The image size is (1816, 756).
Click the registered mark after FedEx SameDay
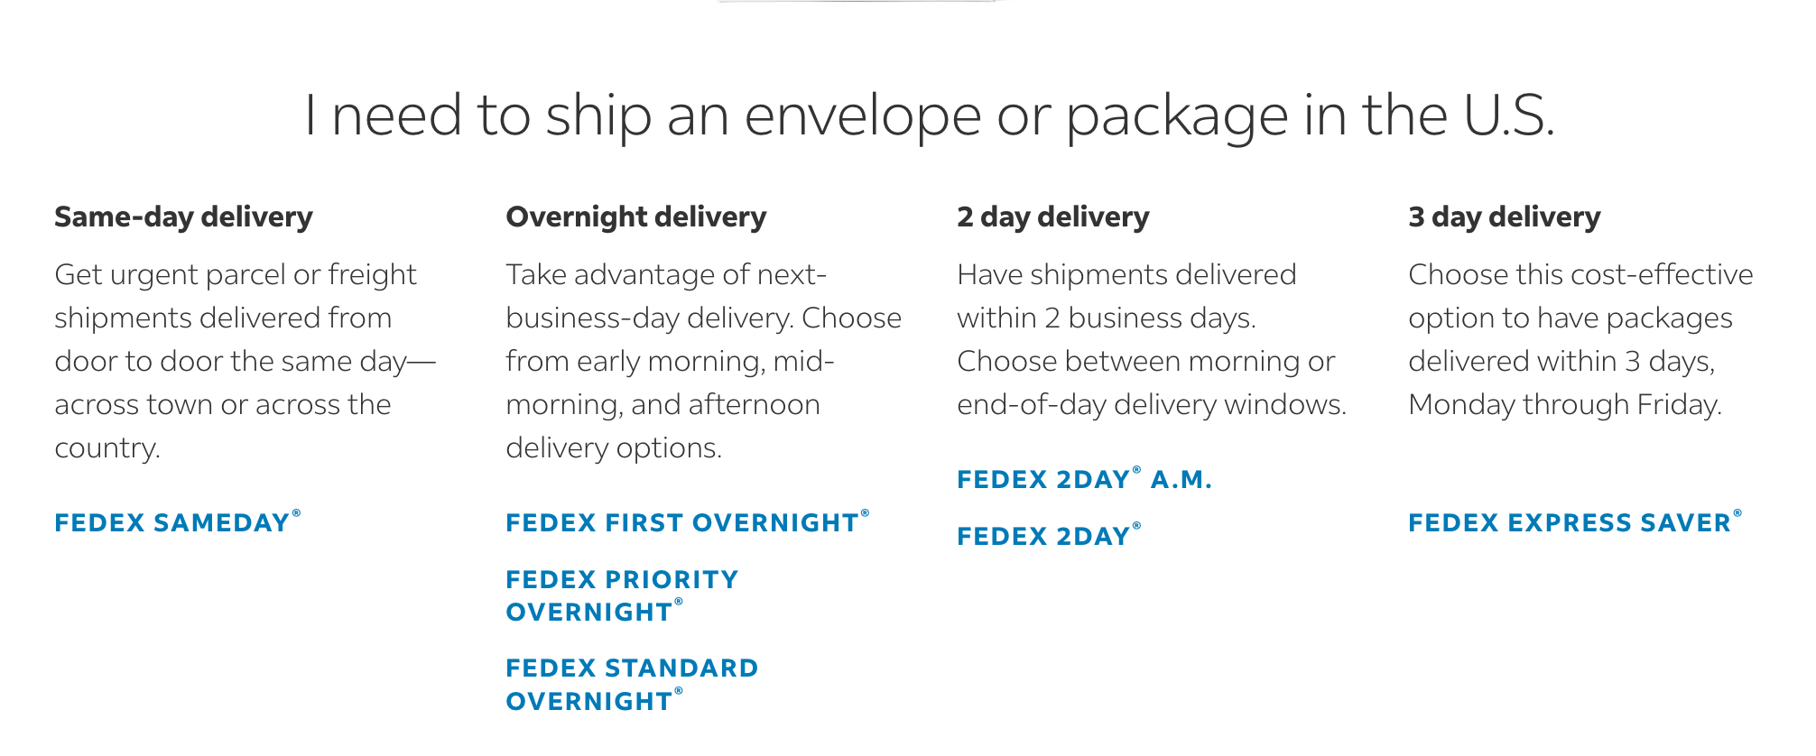[x=296, y=513]
